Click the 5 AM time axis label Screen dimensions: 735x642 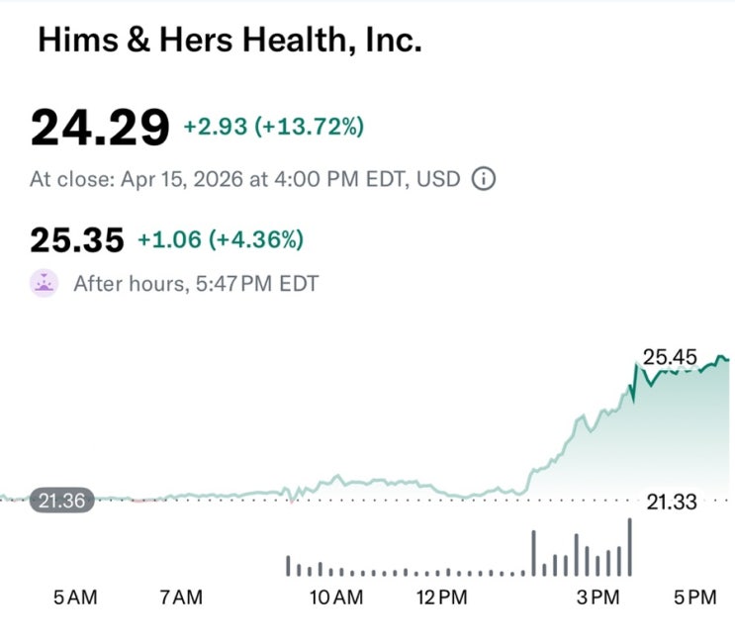(75, 597)
